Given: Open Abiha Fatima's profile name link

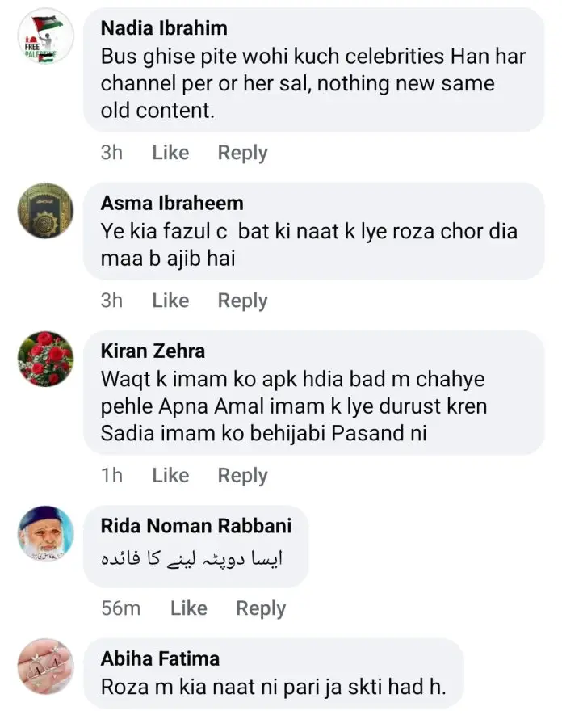Looking at the screenshot, I should click(160, 658).
